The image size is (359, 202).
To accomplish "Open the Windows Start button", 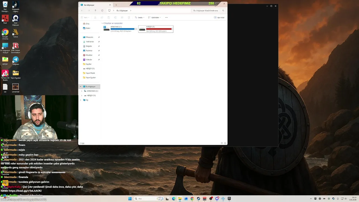I will pos(130,199).
